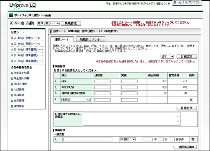Click the Uniprove LE logo
This screenshot has width=210, height=151.
tap(22, 5)
